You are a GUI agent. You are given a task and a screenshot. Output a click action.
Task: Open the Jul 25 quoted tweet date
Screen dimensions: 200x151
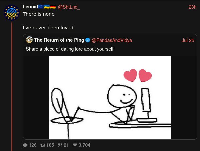click(188, 40)
